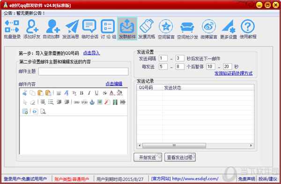
Task: Open the 使用教程 help tutorial
Action: [x=248, y=29]
